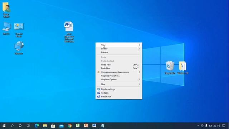Open Graphics Properties from context menu
Viewport: 229px width, 129px height.
[x=118, y=76]
